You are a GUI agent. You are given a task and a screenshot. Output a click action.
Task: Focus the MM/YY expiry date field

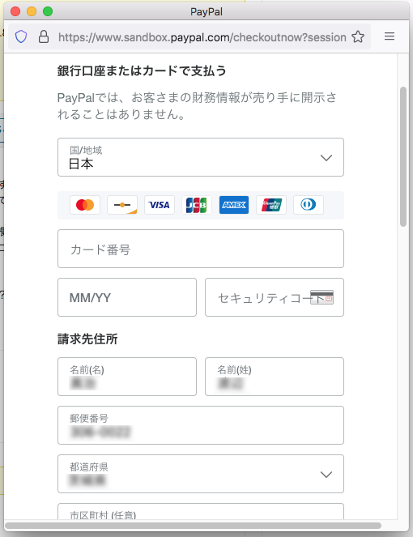[127, 297]
